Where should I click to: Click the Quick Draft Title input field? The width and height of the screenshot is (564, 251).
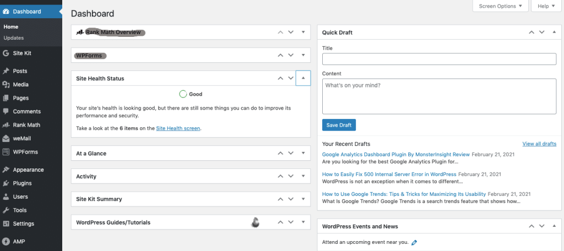coord(439,59)
